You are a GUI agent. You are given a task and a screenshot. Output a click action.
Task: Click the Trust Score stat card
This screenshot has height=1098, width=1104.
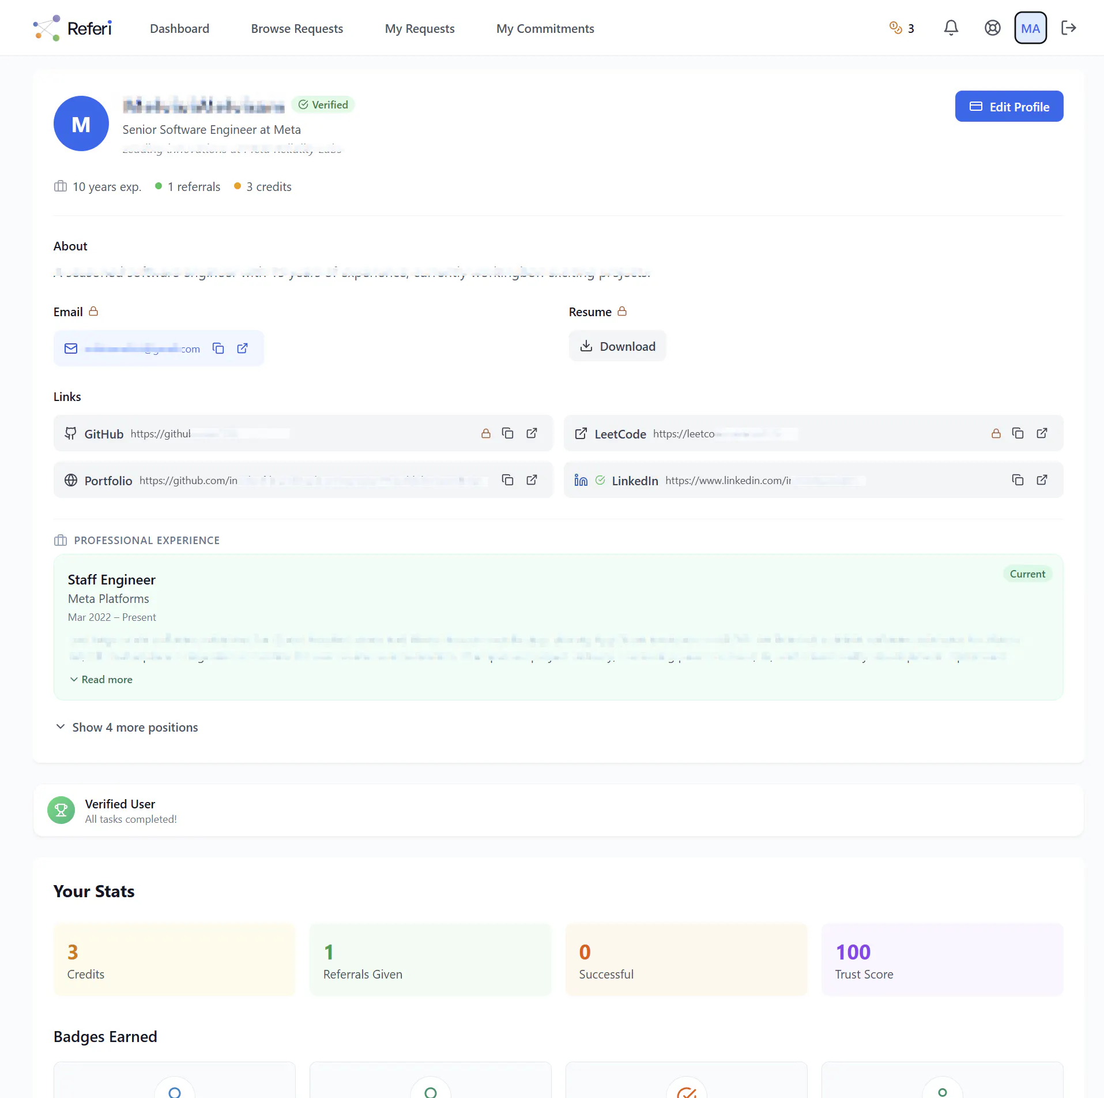point(942,960)
